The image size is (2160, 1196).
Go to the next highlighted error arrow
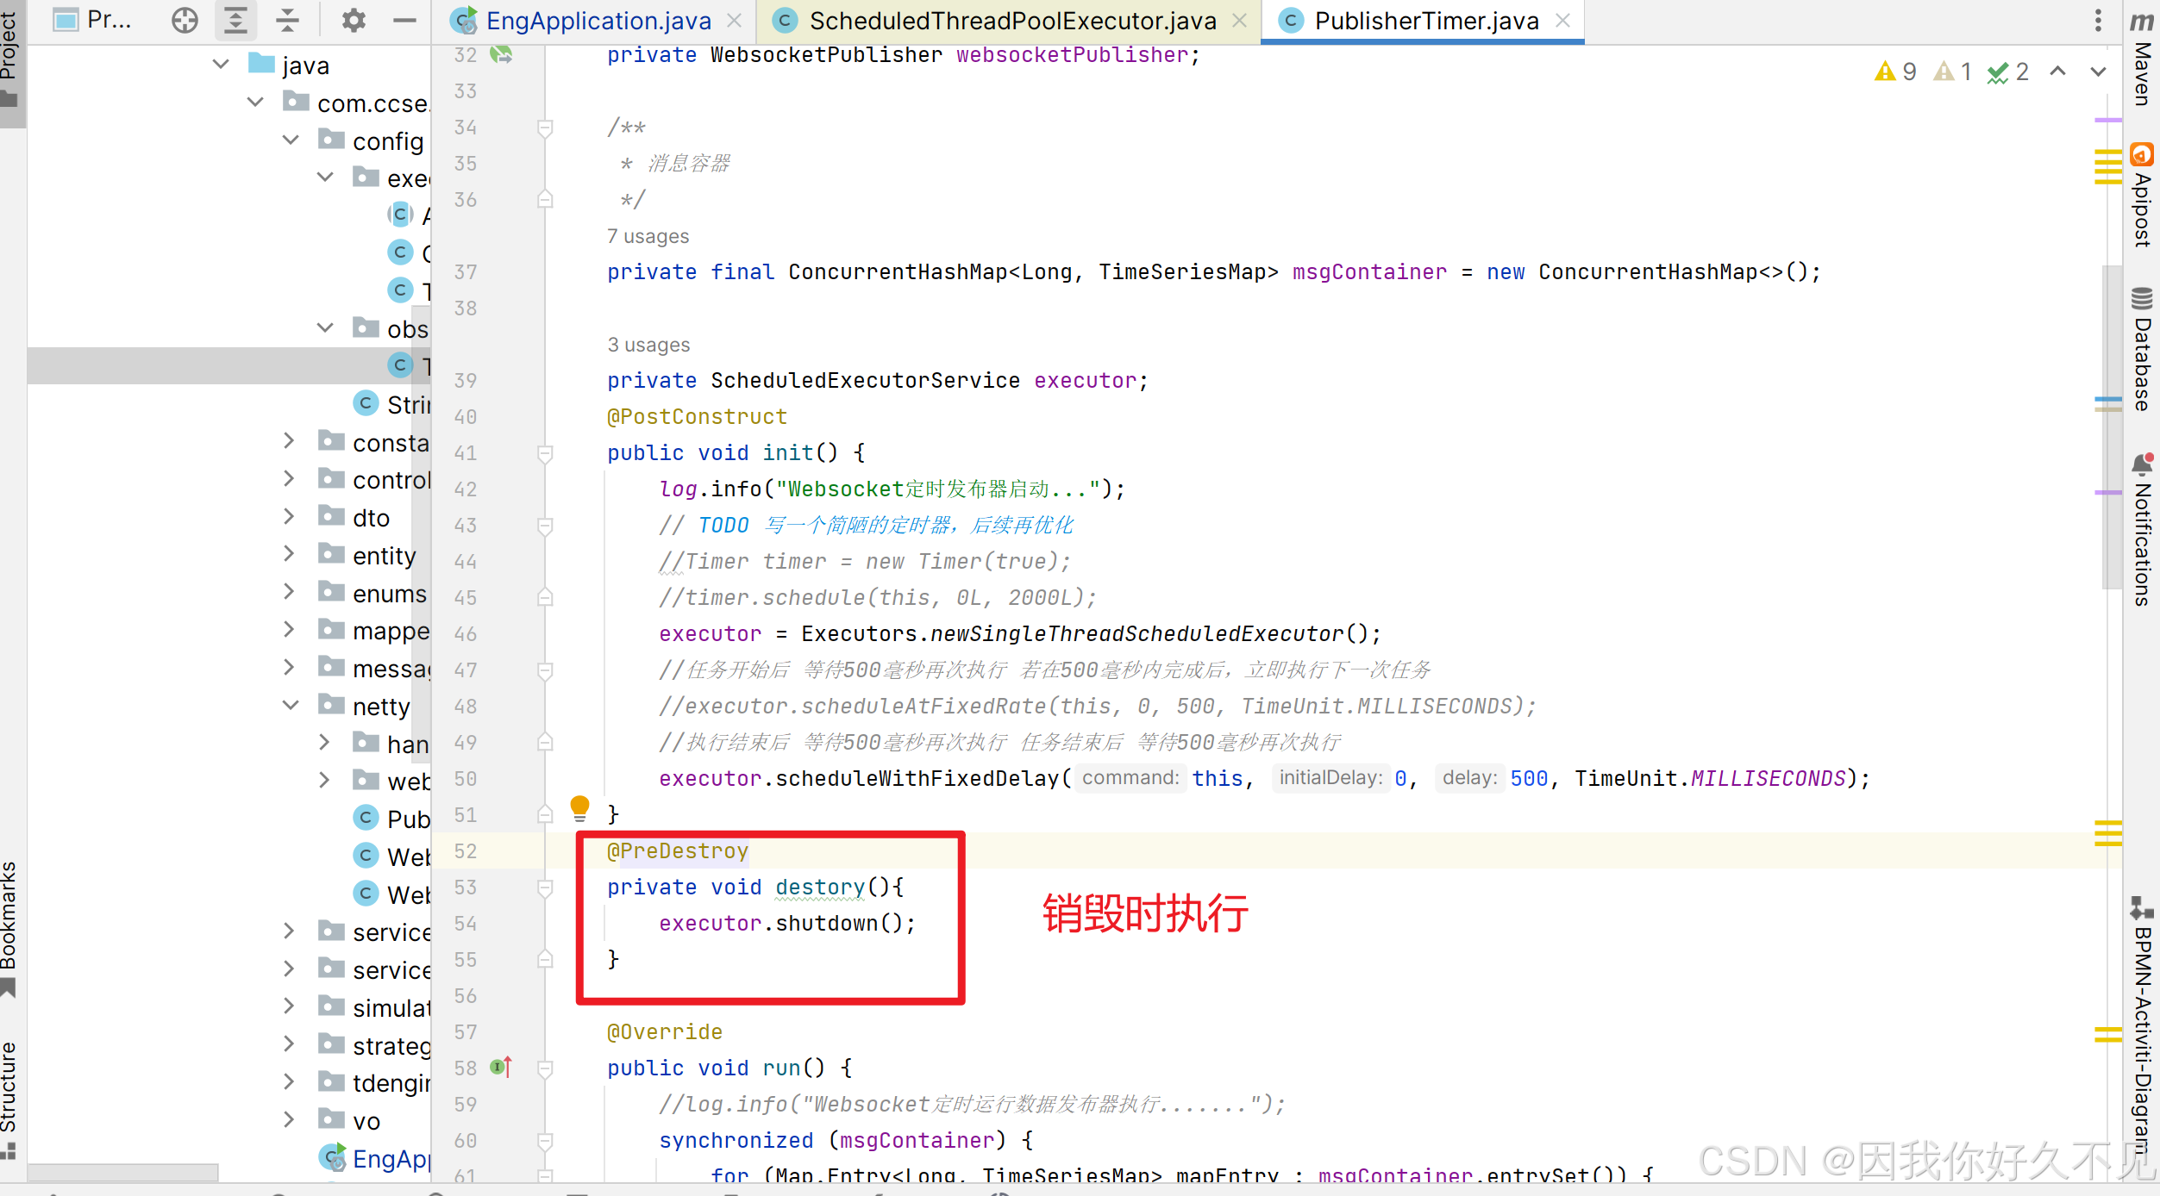[2098, 72]
